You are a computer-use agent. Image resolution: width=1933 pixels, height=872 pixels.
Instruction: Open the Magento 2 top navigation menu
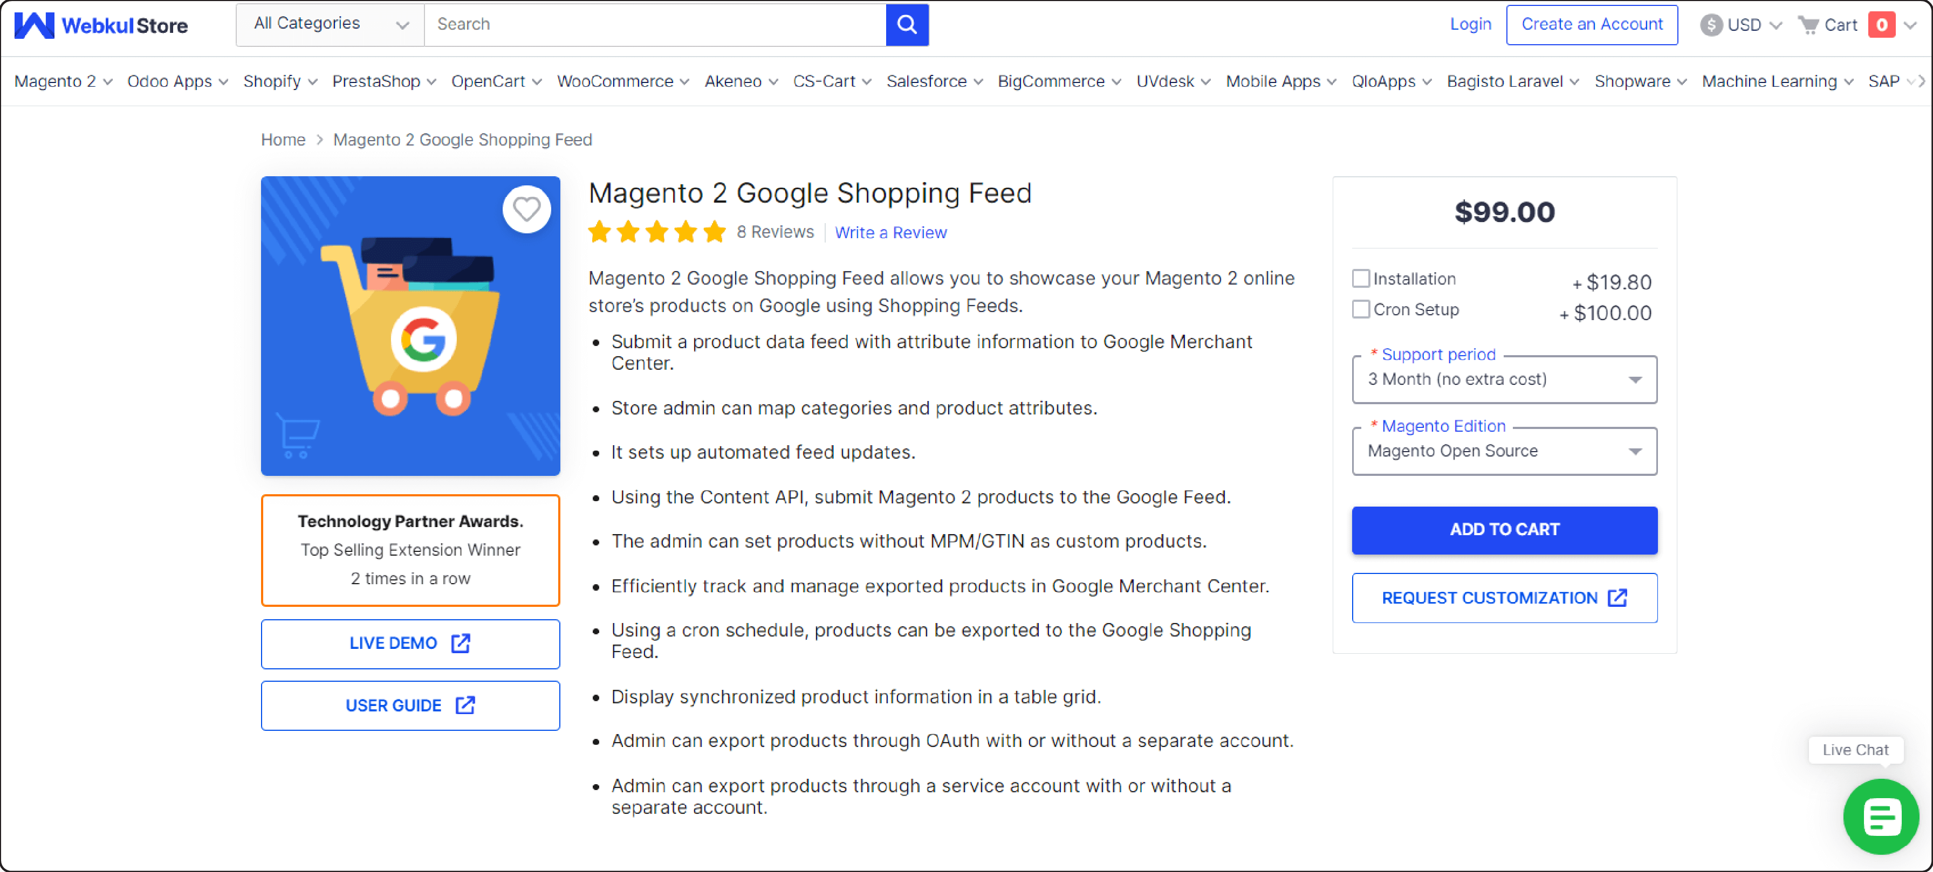pos(58,80)
